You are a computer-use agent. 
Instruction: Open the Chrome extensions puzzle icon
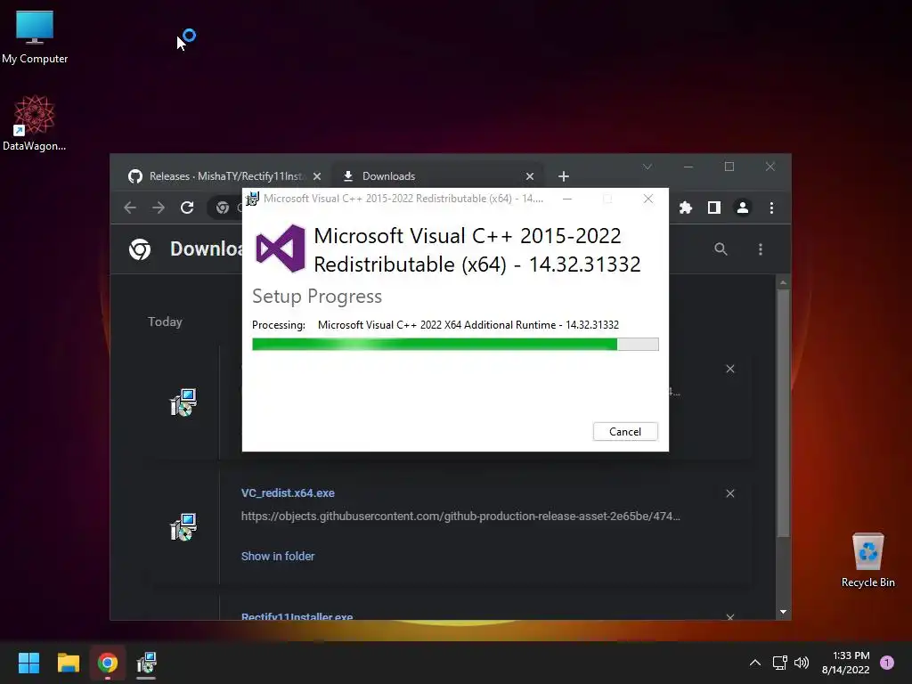pos(686,208)
